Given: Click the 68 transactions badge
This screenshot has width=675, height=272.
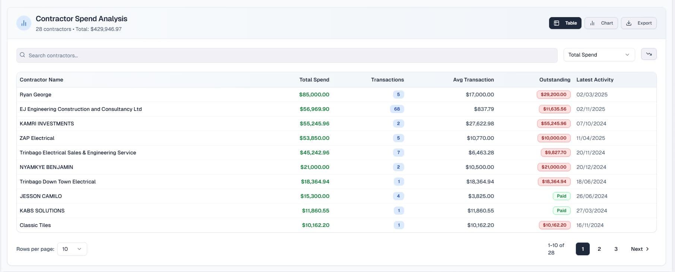Looking at the screenshot, I should click(x=397, y=109).
